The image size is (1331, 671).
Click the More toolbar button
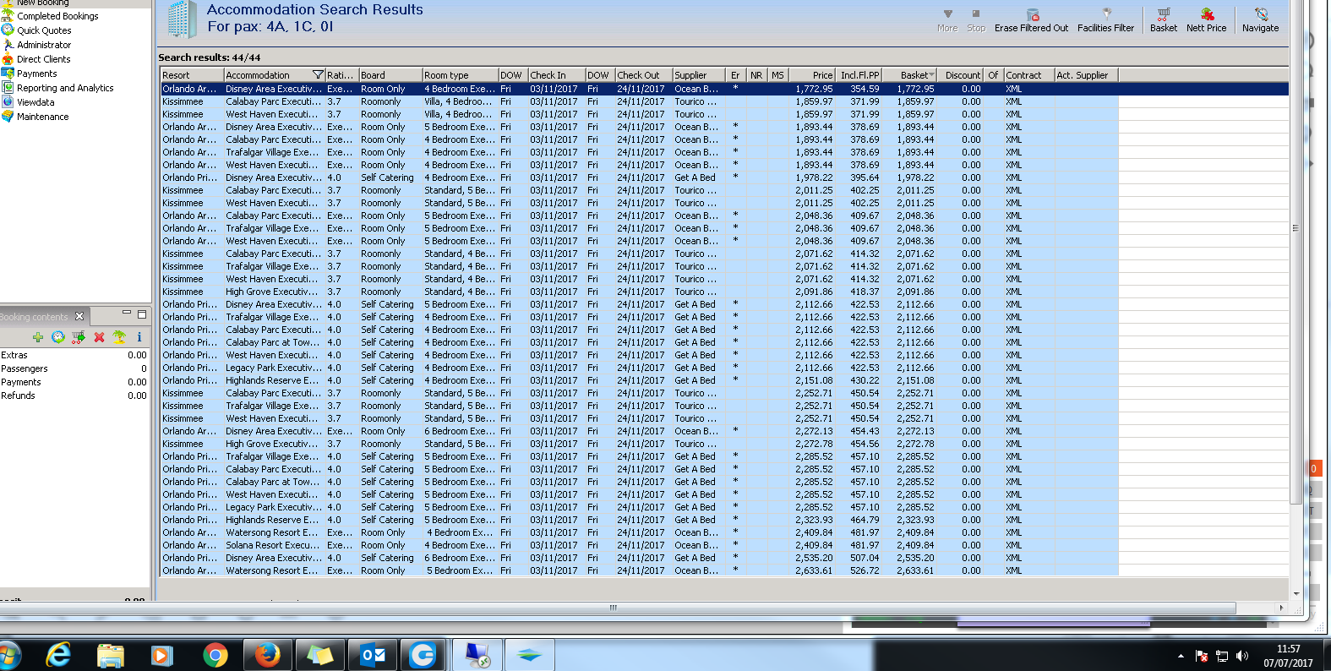(947, 21)
